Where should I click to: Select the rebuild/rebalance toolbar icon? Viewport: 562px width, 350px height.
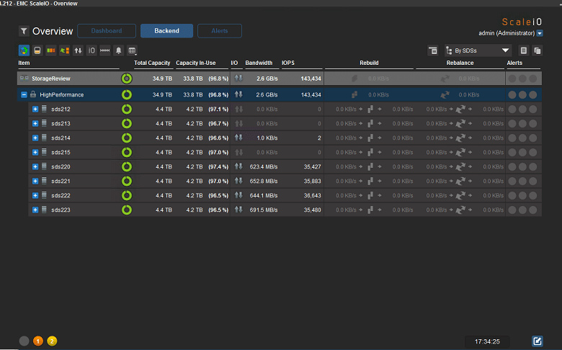point(65,50)
